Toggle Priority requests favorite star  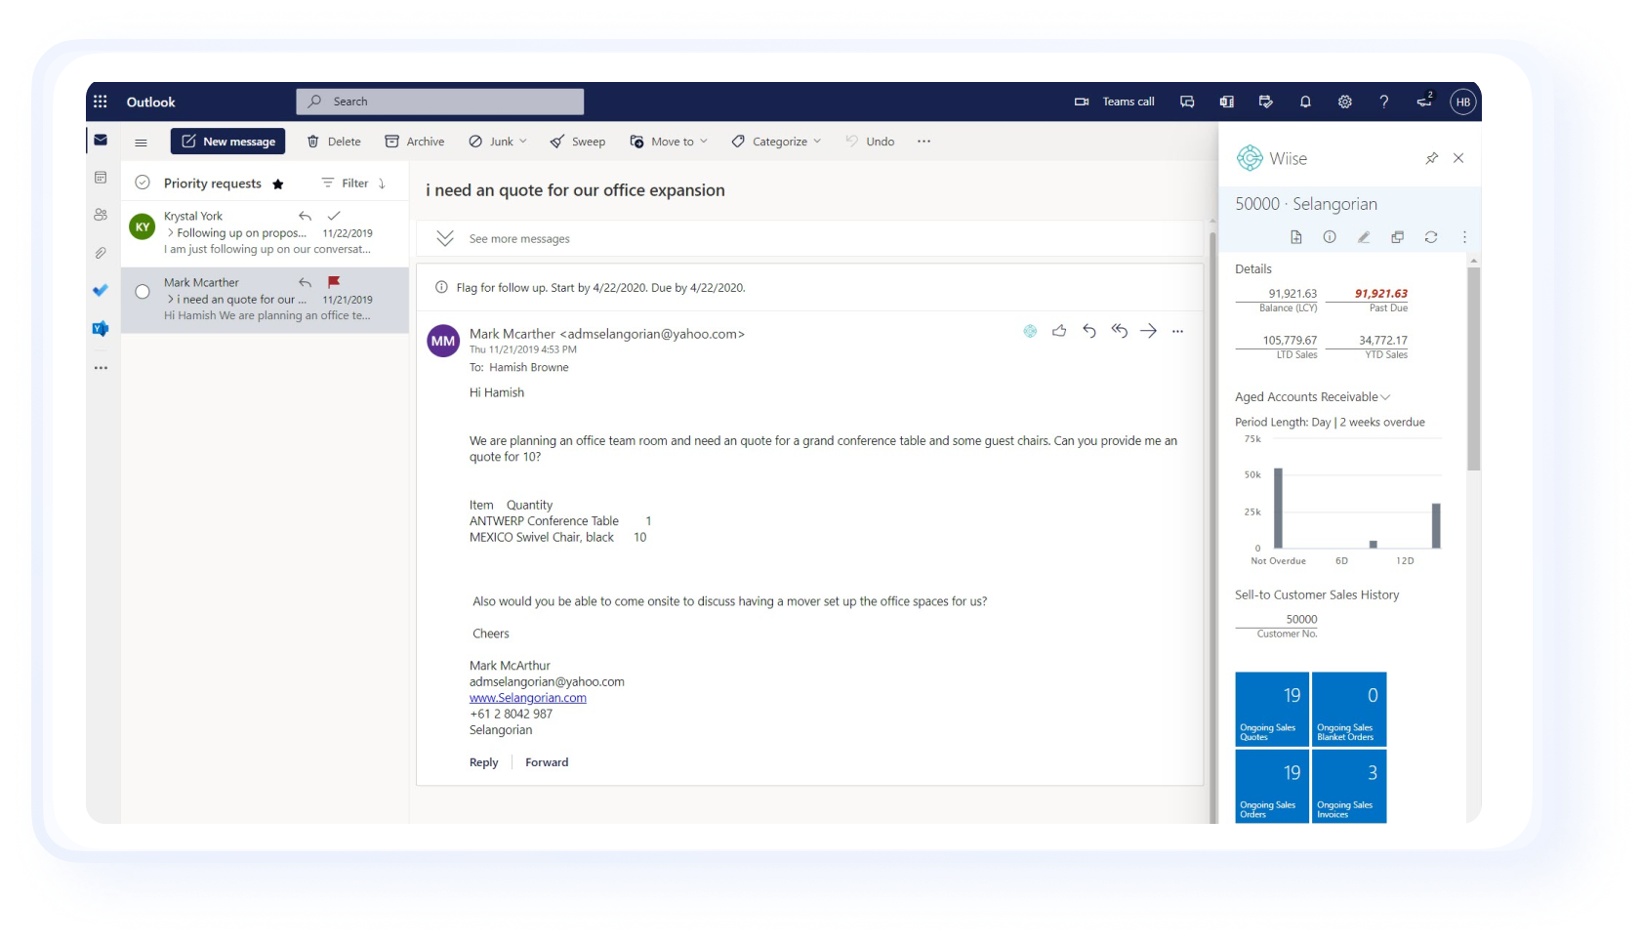pos(278,184)
